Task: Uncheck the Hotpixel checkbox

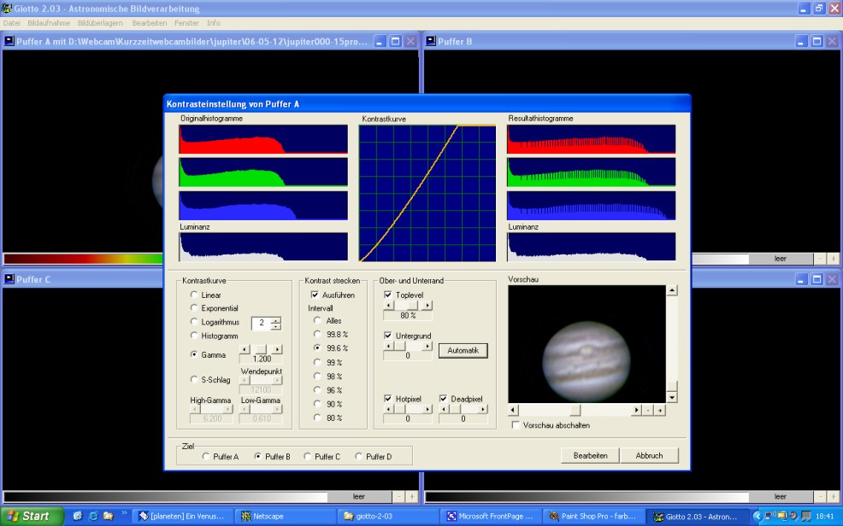Action: pos(389,399)
